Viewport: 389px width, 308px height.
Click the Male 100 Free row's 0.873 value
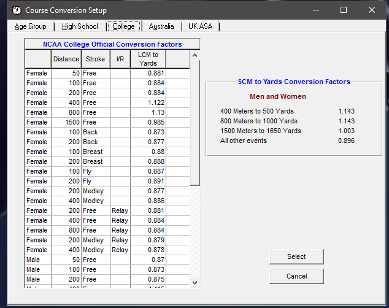pyautogui.click(x=148, y=269)
